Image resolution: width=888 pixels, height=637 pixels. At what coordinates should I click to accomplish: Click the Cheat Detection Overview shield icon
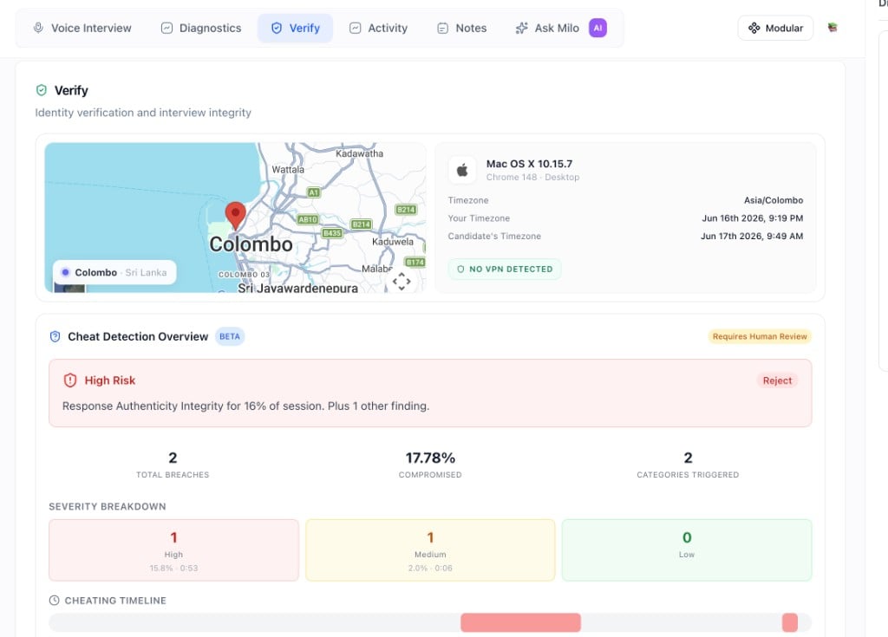[55, 336]
